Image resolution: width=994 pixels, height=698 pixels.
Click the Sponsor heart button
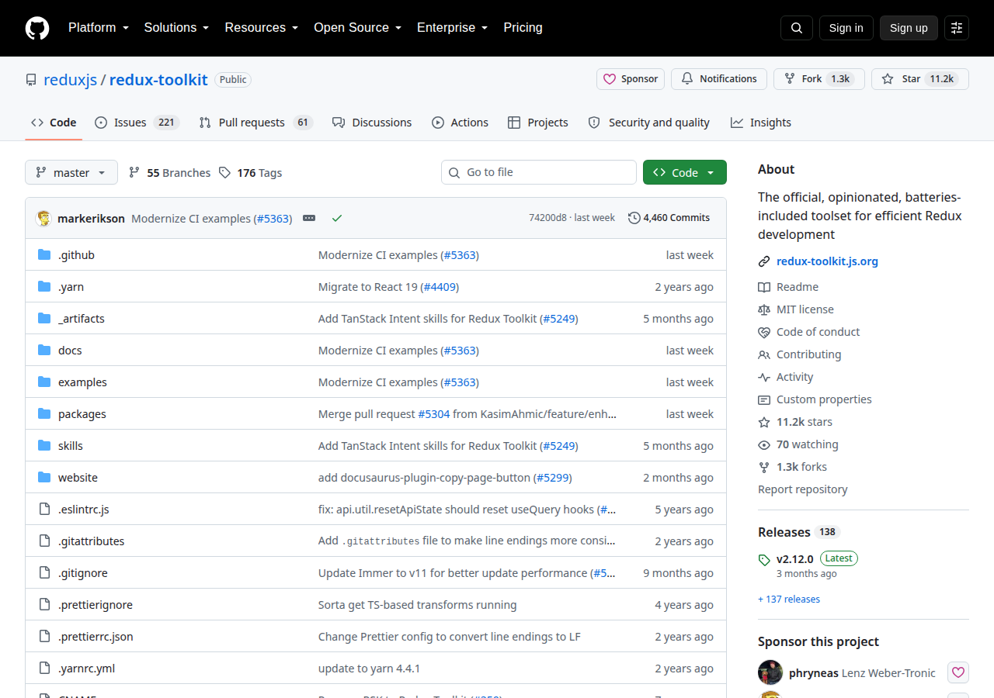[x=631, y=79]
